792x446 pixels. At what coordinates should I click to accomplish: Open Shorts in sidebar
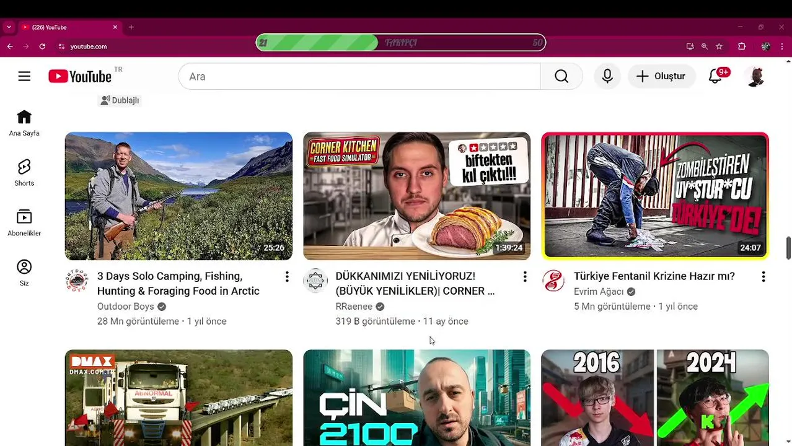[x=24, y=173]
